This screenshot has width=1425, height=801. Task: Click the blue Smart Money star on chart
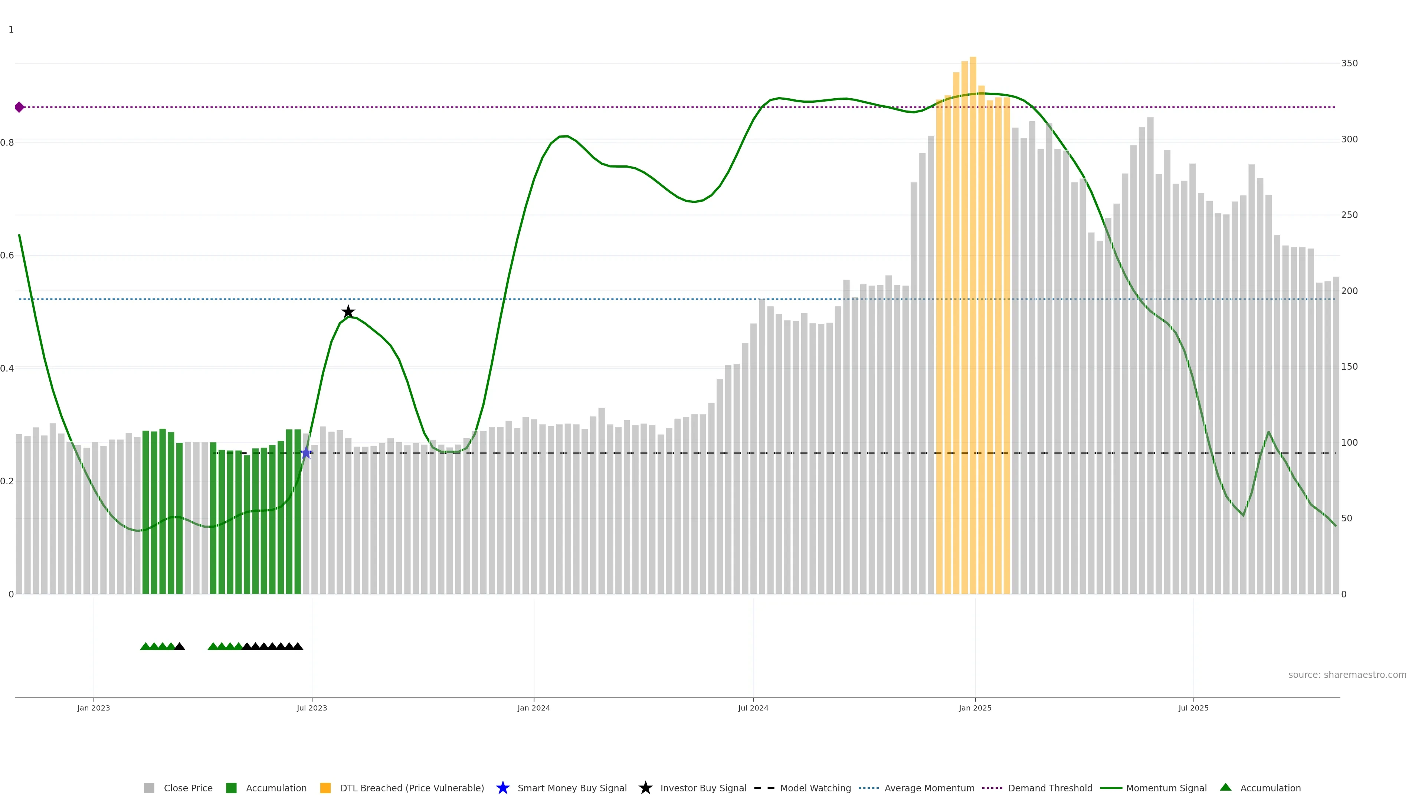(306, 453)
